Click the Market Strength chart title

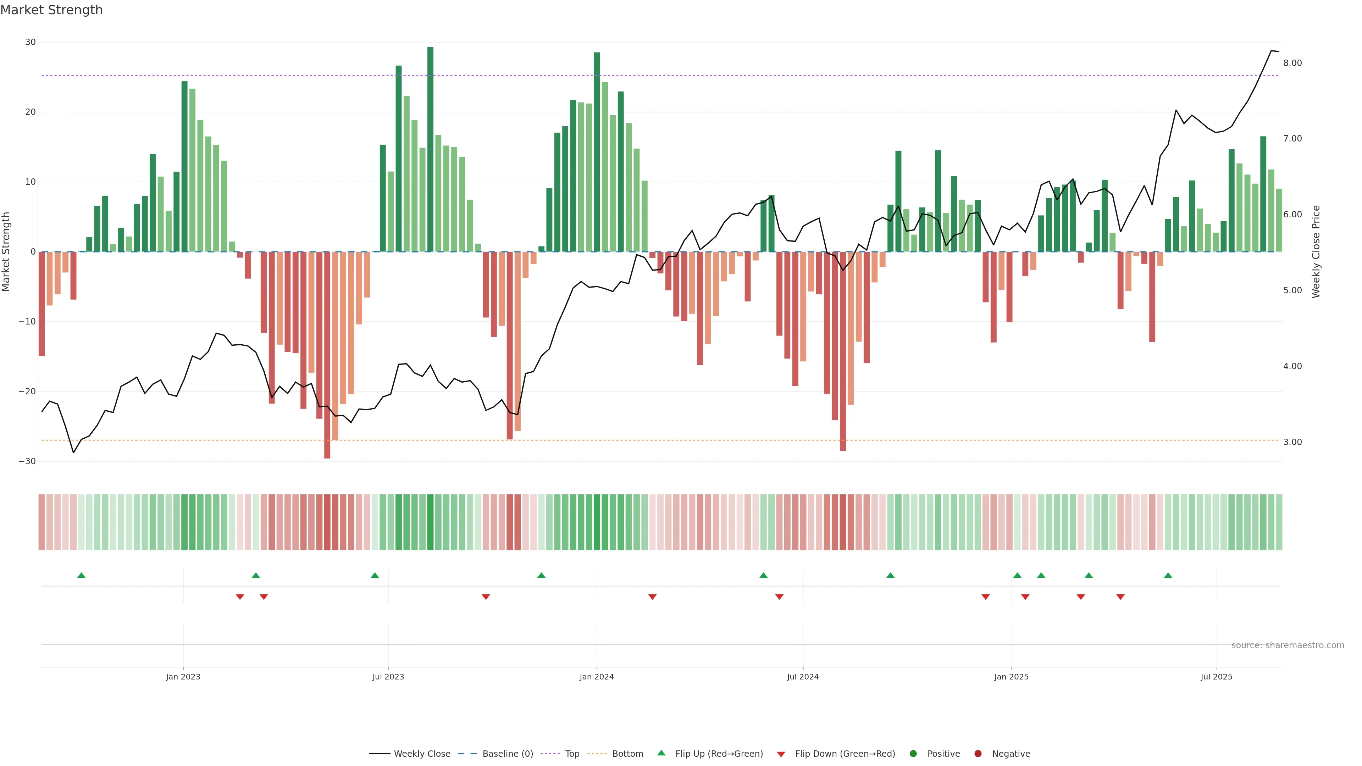[51, 10]
